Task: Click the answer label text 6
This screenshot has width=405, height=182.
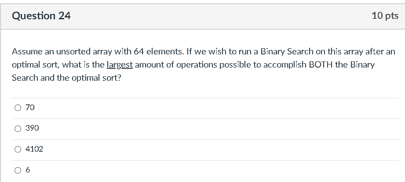Action: [28, 170]
